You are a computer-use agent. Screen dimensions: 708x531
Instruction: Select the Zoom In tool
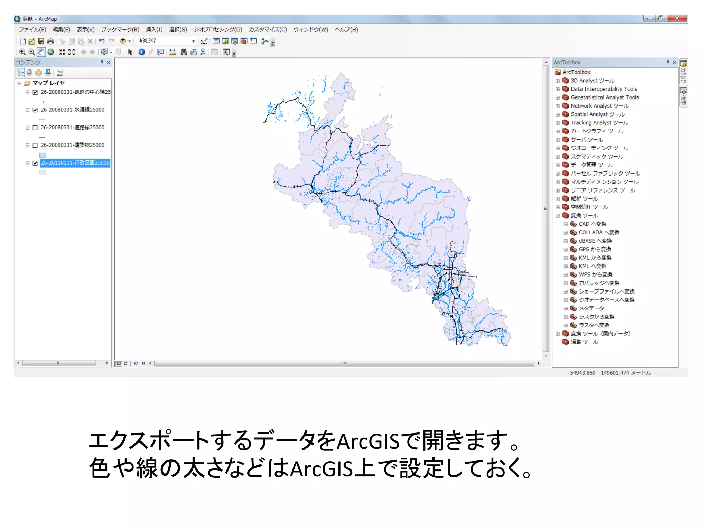pyautogui.click(x=22, y=52)
